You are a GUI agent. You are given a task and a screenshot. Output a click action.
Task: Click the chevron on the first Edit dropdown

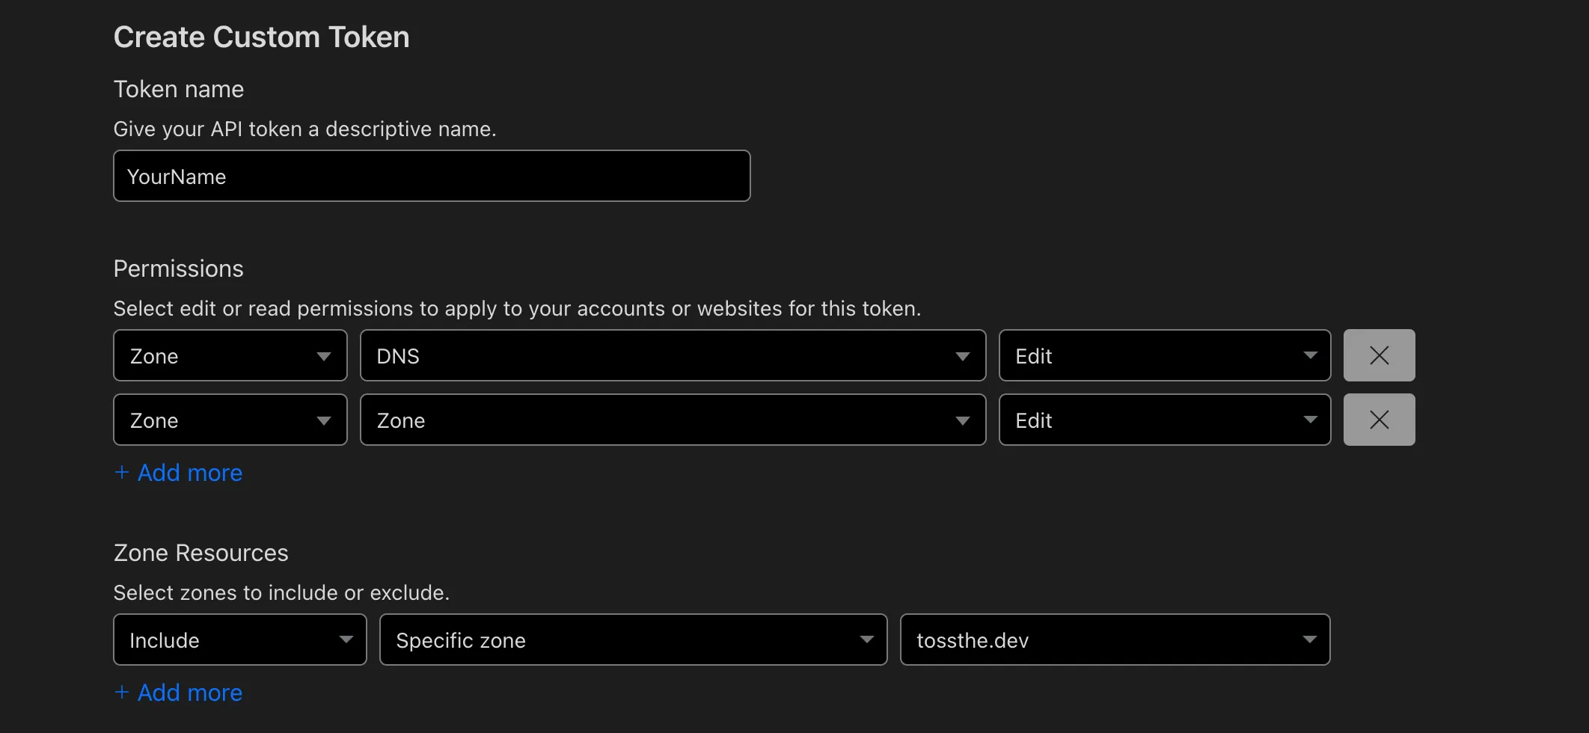tap(1310, 355)
